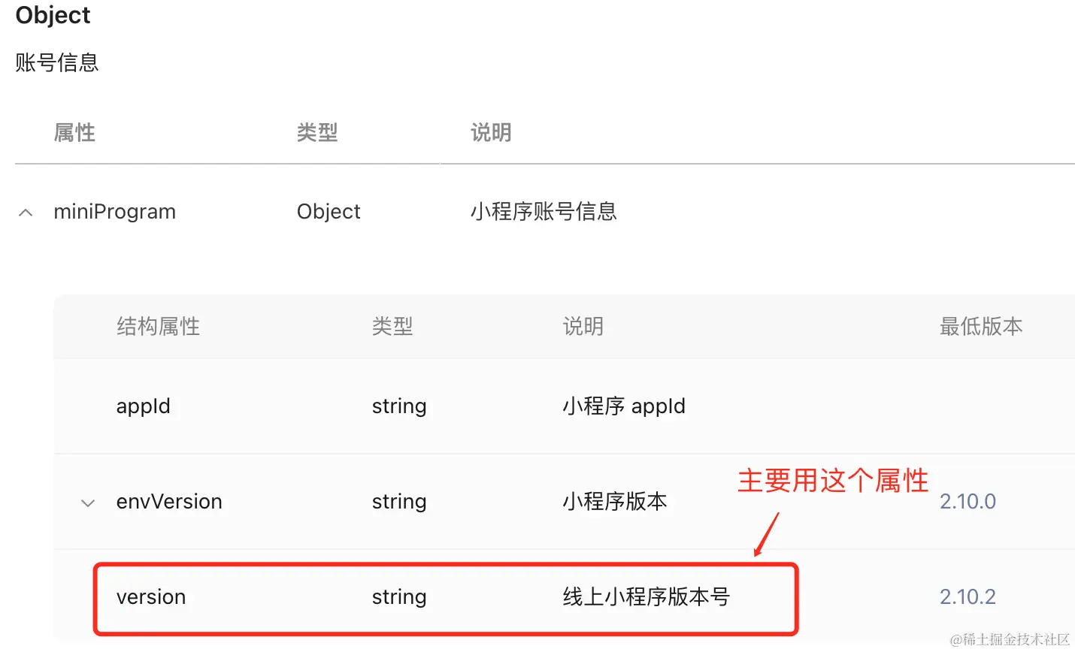Click the red annotation 主要用这个属性
The width and height of the screenshot is (1075, 652).
pos(833,481)
